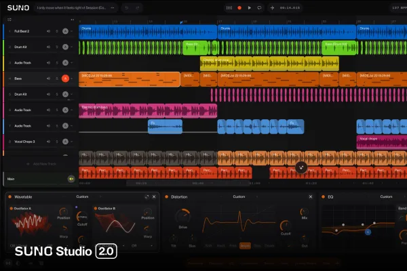This screenshot has height=271, width=407.
Task: Click the 00:14.015 time display
Action: 290,7
